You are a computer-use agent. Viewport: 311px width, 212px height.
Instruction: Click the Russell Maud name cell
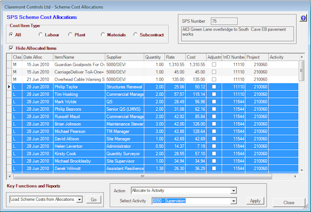coord(79,116)
